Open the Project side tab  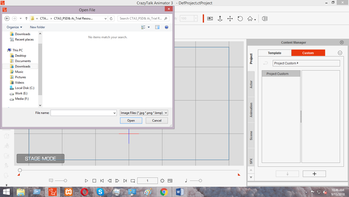pos(251,59)
